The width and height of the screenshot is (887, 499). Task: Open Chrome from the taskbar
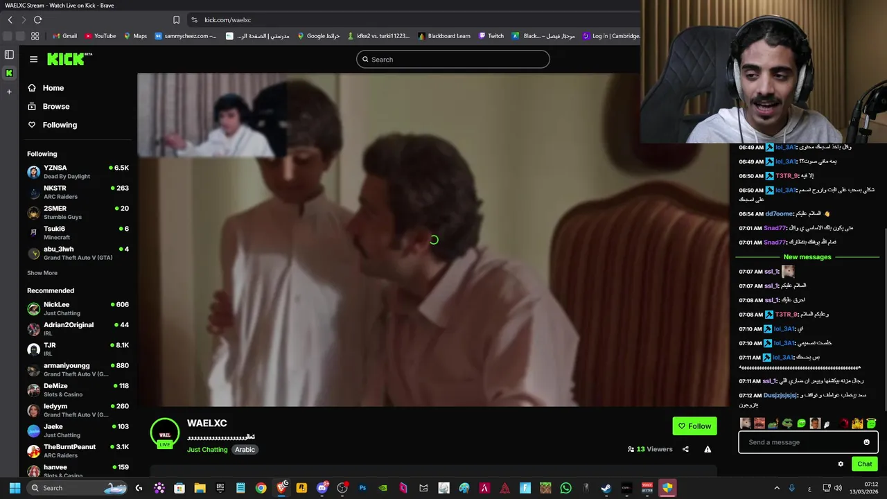coord(261,488)
